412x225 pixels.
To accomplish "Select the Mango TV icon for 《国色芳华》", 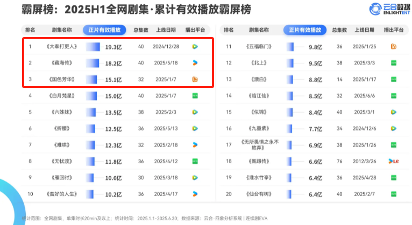I will tap(195, 79).
